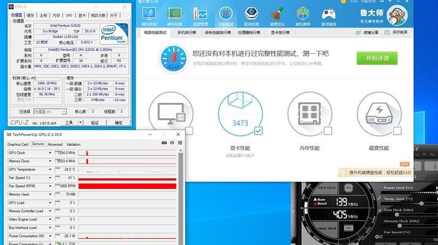Viewport: 438px width, 245px height.
Task: Click the 测试分数 tab in CPU-Z
Action: pos(98,15)
